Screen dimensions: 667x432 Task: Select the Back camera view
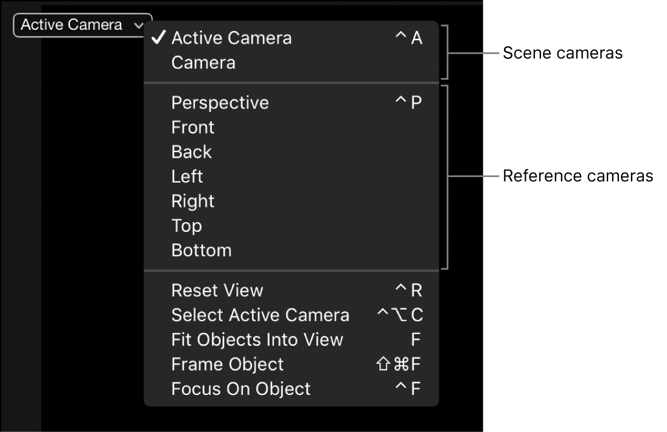click(x=192, y=152)
